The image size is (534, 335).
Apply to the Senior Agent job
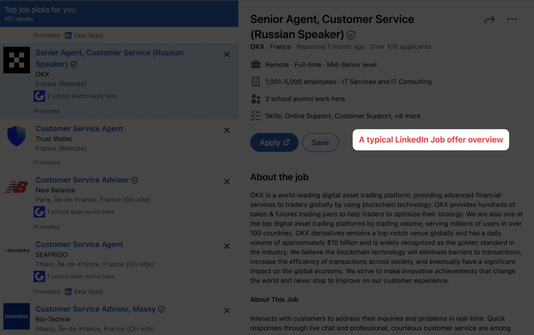[x=274, y=142]
